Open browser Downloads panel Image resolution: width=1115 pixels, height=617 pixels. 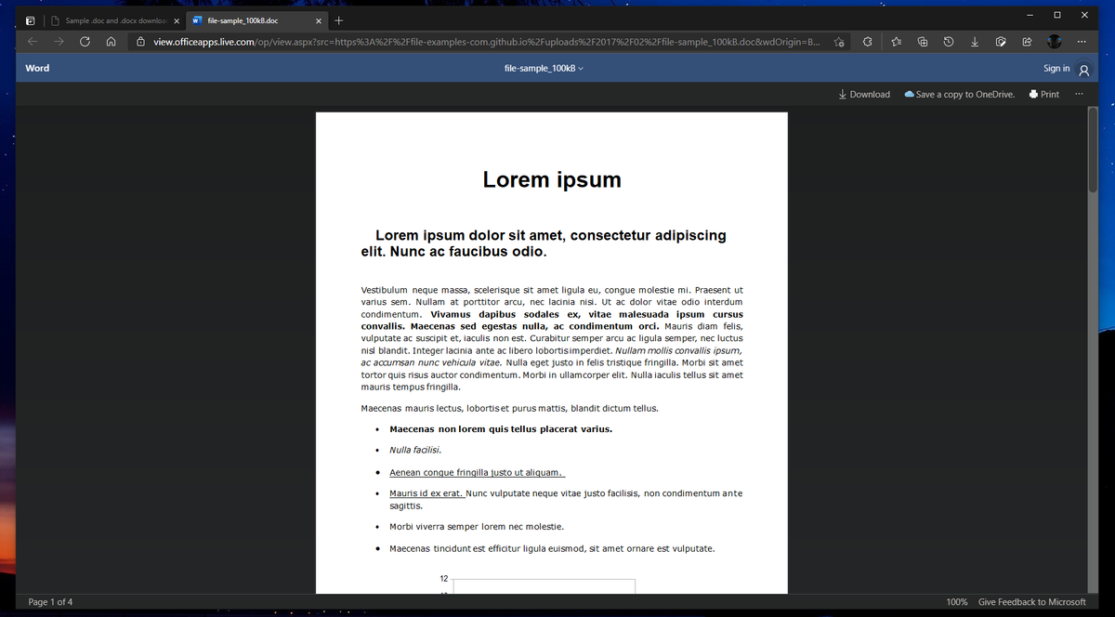974,42
